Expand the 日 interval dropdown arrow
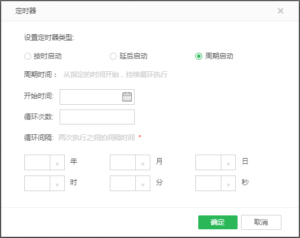The width and height of the screenshot is (300, 238). (x=228, y=162)
